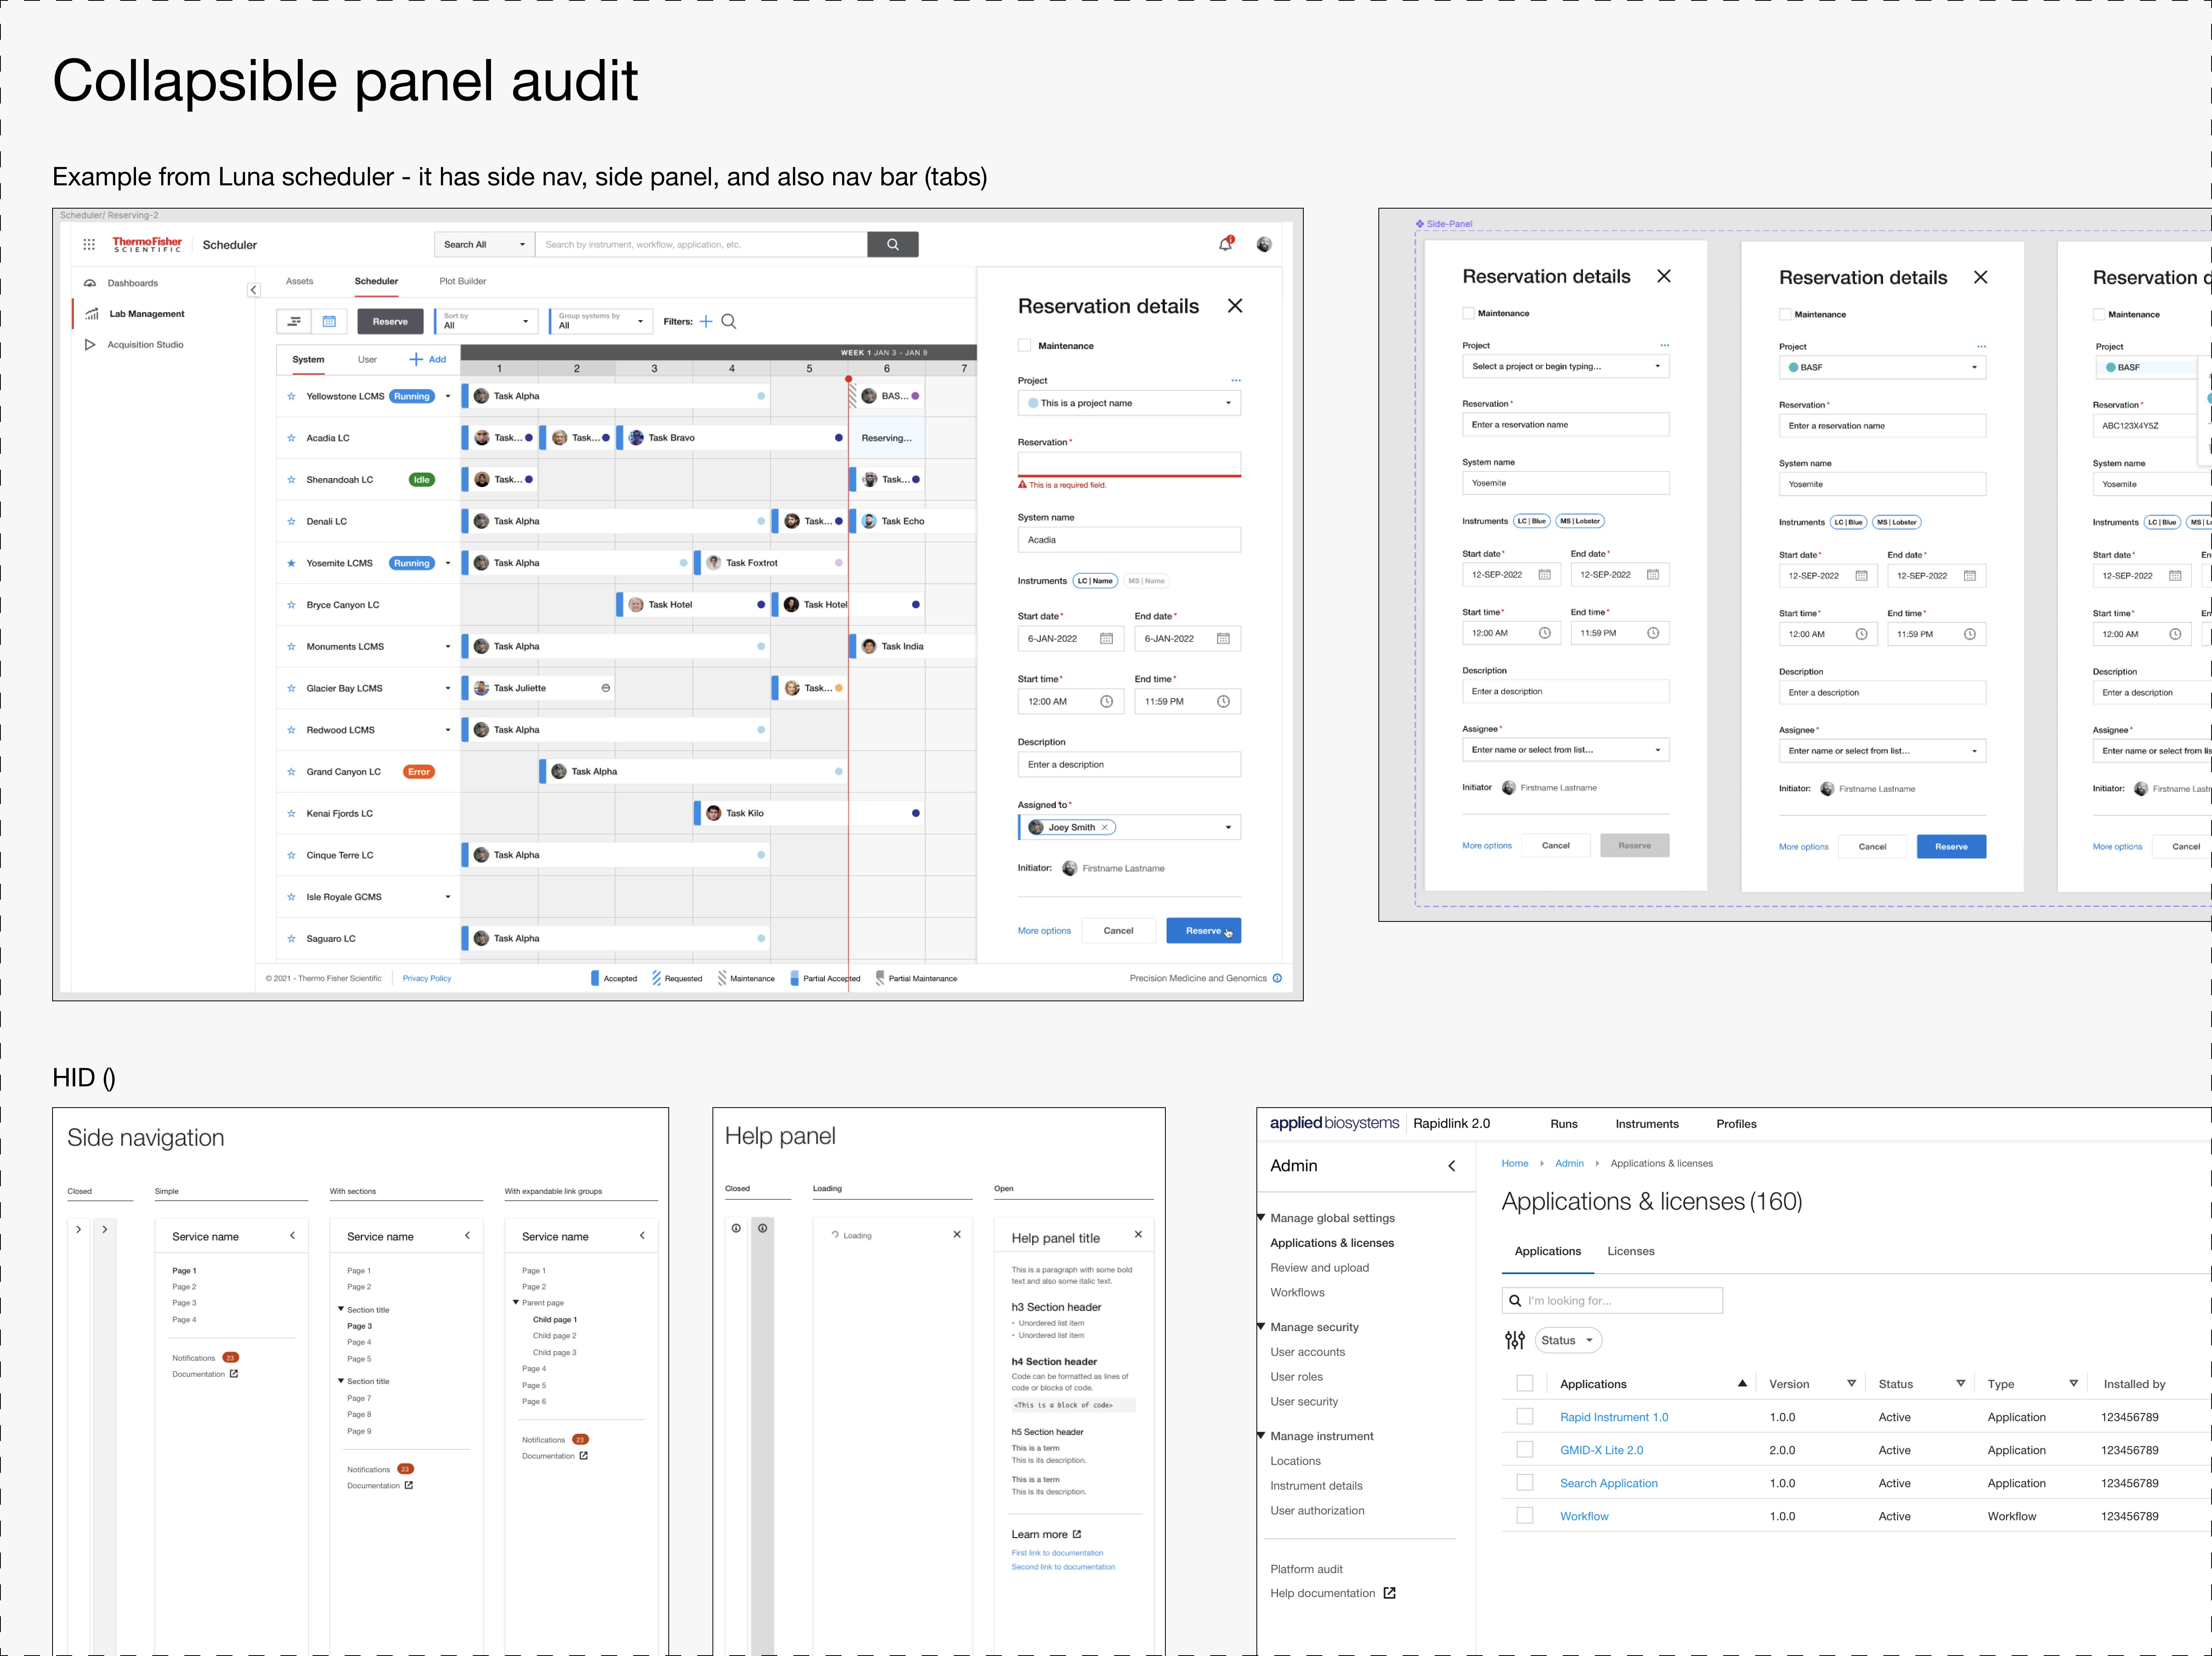Tick Maintenance in the Scheduler Reservation details panel

1024,346
